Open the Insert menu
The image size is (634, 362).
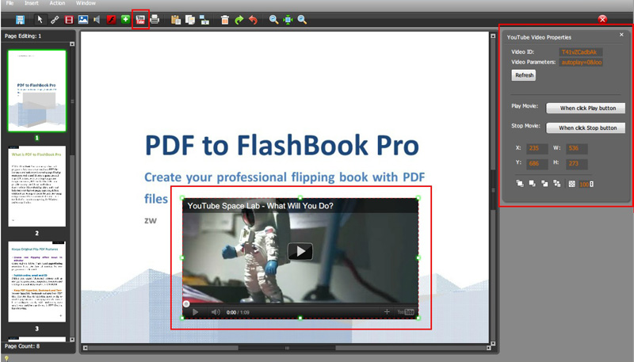(x=32, y=3)
